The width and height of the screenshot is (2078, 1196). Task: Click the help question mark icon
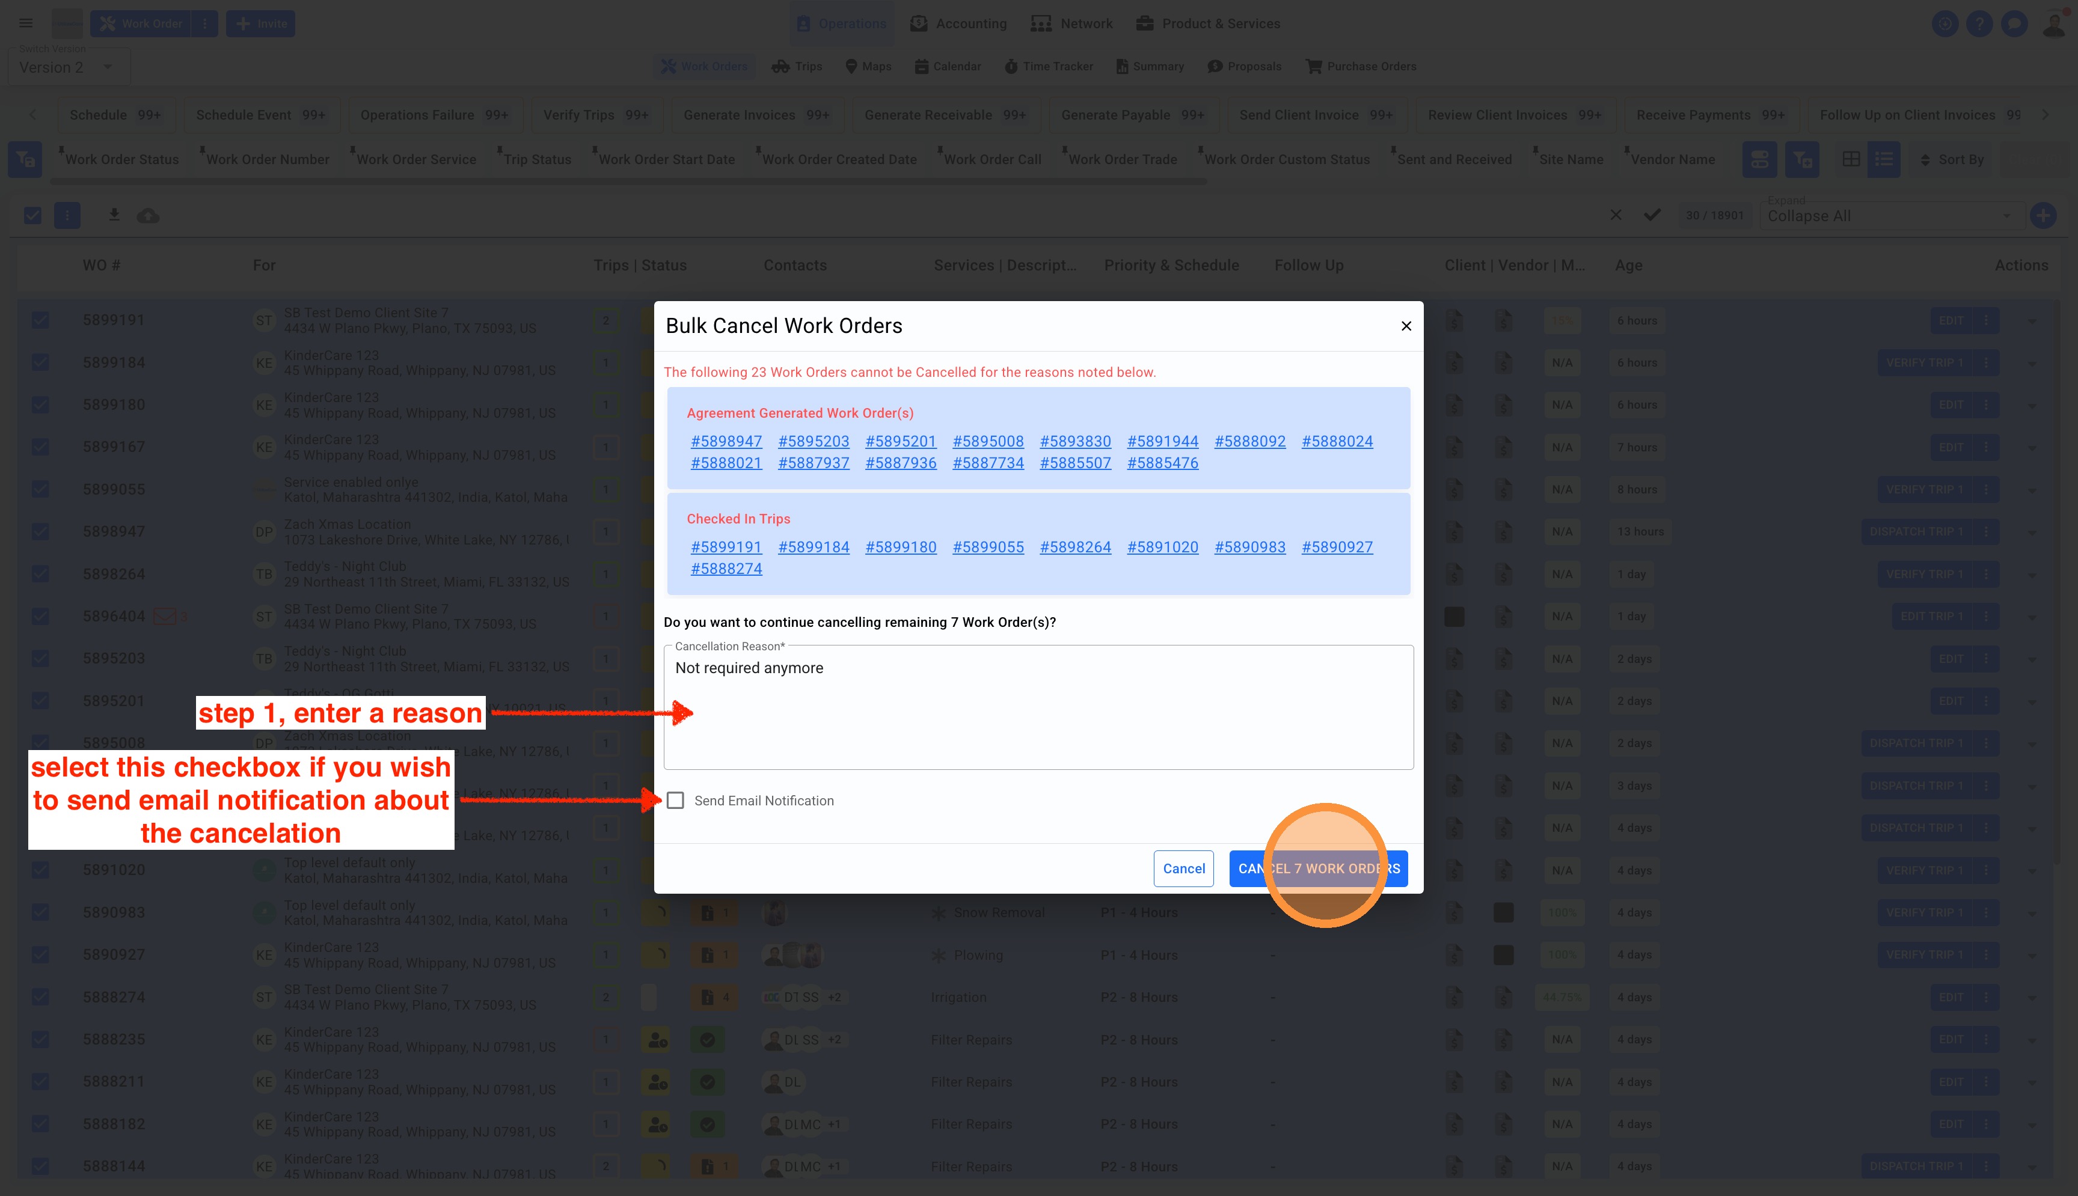coord(1979,23)
